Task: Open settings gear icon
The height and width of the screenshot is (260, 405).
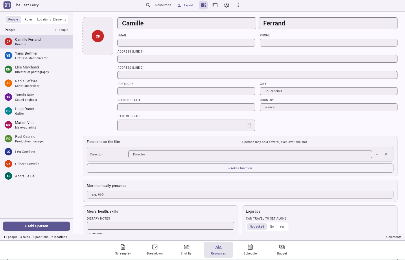Action: pos(227,5)
